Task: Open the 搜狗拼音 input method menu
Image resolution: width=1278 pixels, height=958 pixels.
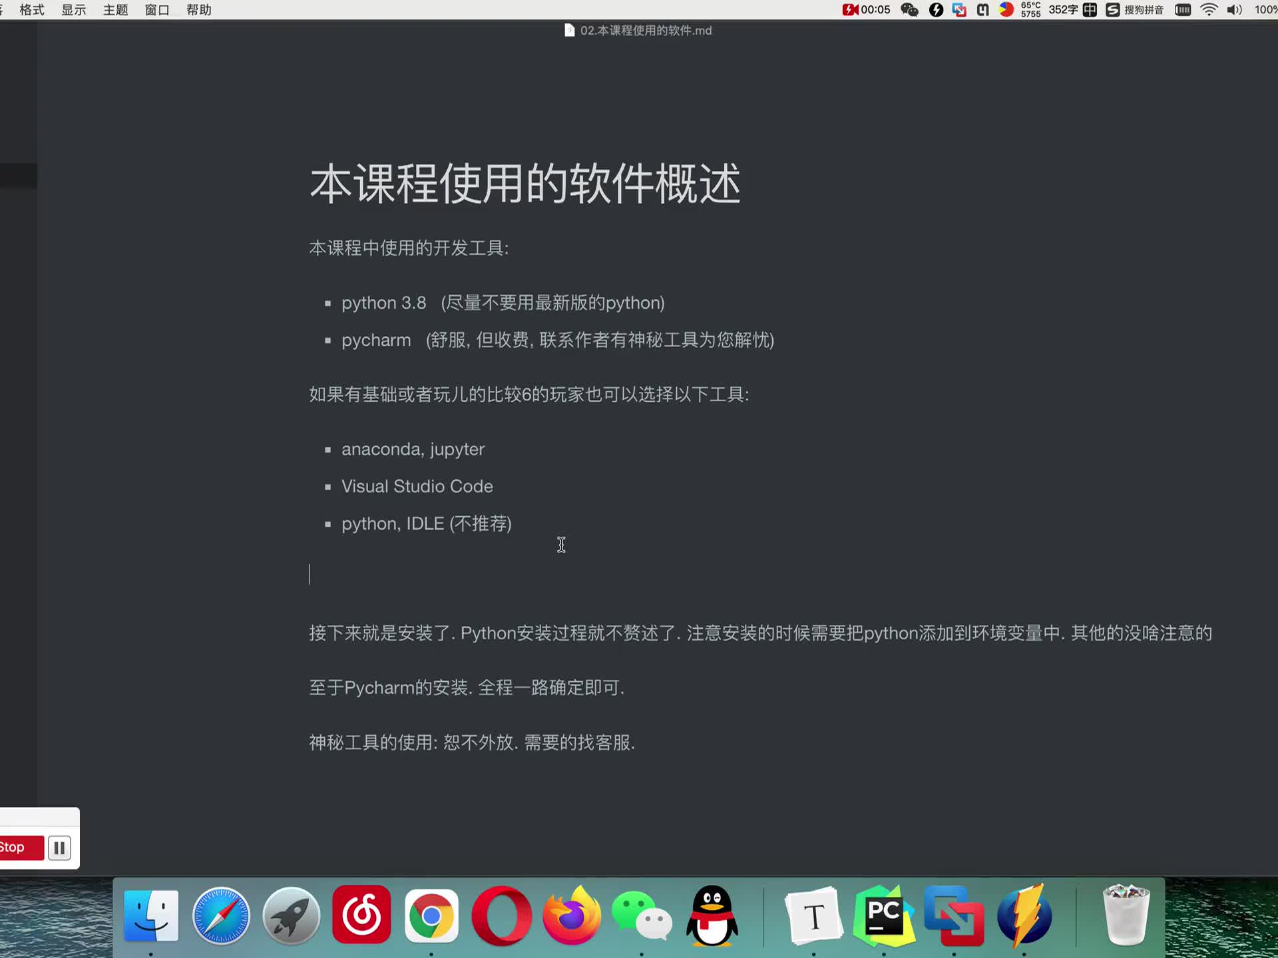Action: (1135, 10)
